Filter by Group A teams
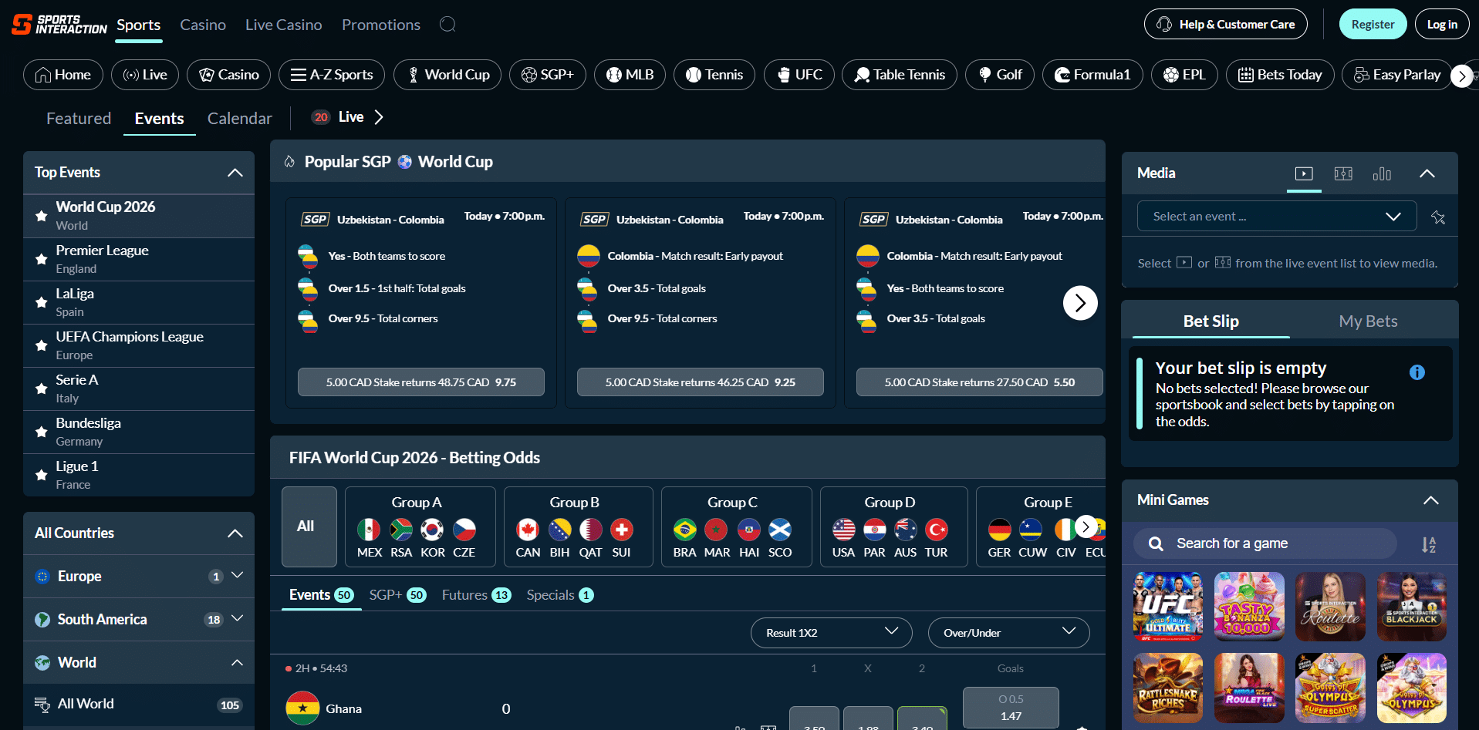1479x730 pixels. click(x=420, y=526)
